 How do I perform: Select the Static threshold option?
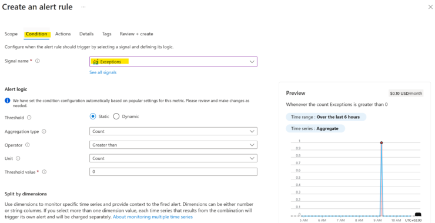[x=93, y=117]
